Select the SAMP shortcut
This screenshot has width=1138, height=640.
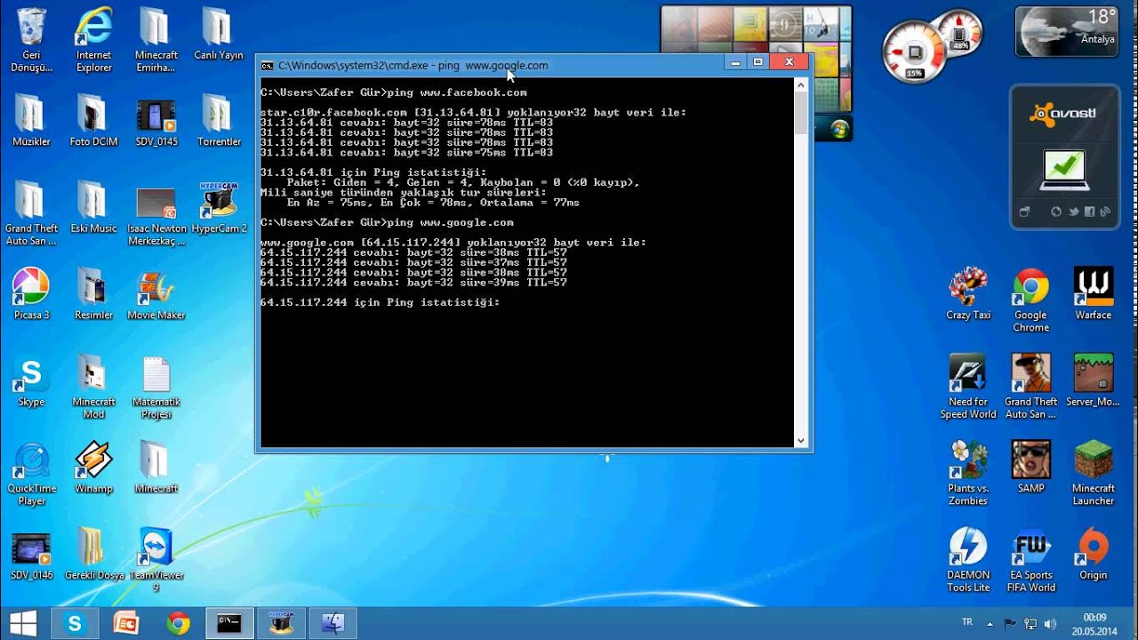(1030, 467)
